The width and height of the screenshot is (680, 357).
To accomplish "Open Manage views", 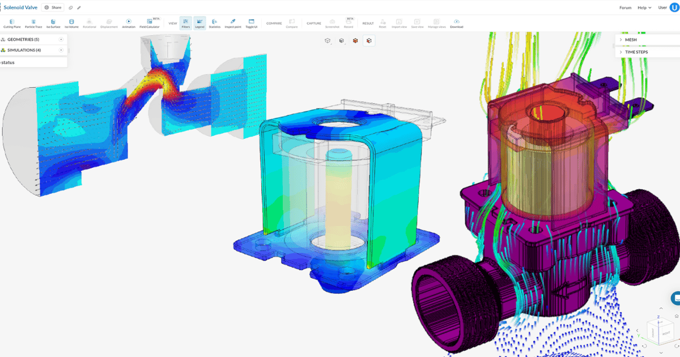I will pos(437,23).
